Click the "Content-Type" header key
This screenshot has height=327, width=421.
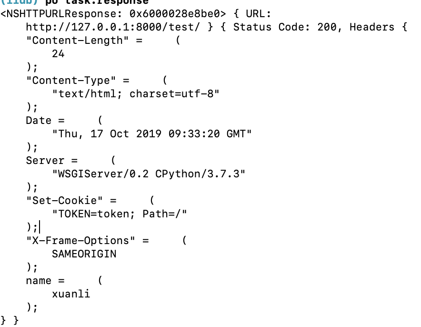click(x=71, y=81)
